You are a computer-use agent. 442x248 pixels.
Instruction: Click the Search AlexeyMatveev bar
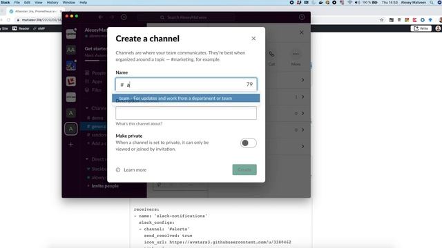pyautogui.click(x=186, y=17)
